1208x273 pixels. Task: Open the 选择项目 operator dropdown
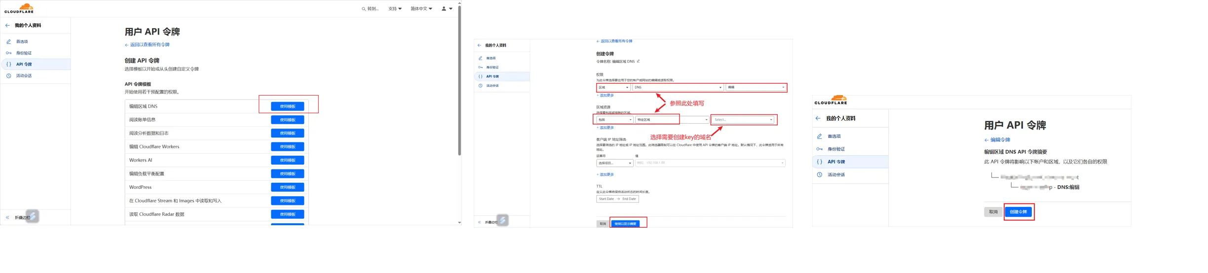tap(614, 163)
